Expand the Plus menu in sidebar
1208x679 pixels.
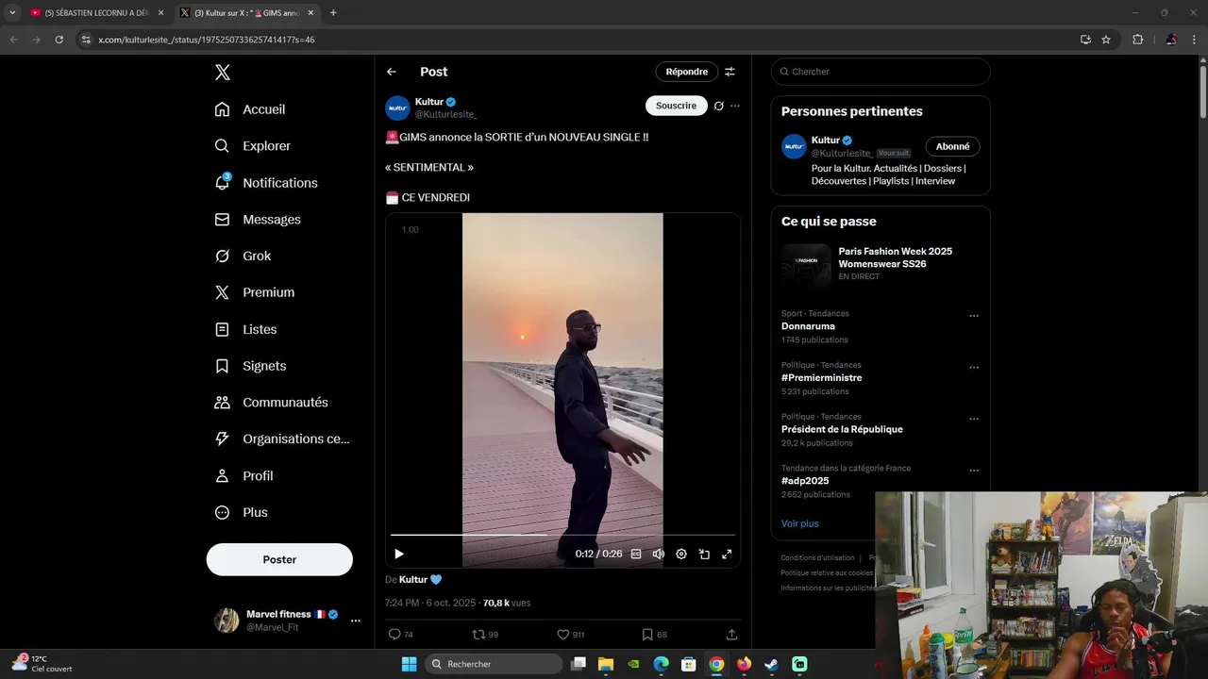point(241,513)
